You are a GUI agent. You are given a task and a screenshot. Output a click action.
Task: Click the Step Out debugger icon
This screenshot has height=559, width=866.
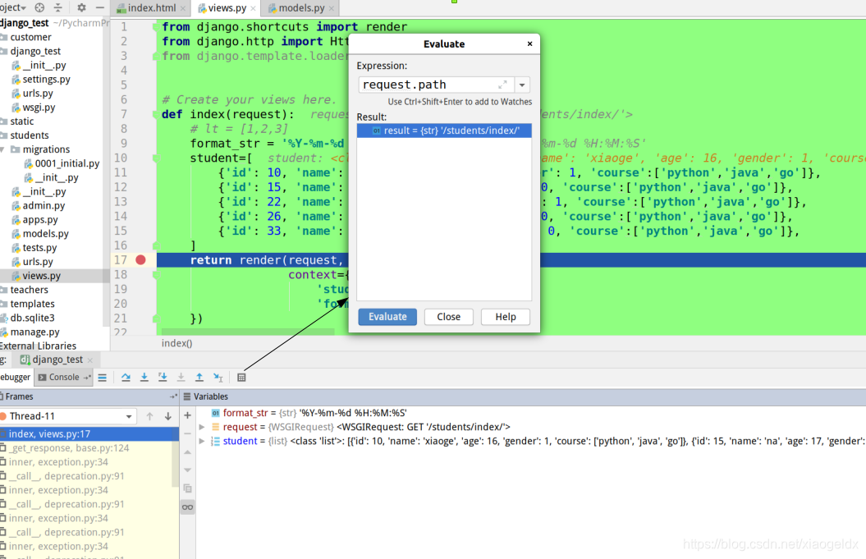(199, 378)
